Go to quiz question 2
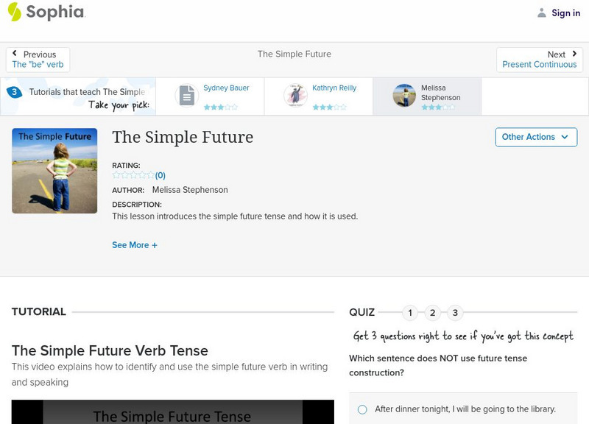Screen dimensions: 589x424 (433, 313)
